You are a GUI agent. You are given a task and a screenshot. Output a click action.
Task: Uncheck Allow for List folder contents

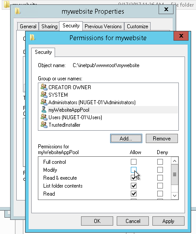click(x=133, y=186)
